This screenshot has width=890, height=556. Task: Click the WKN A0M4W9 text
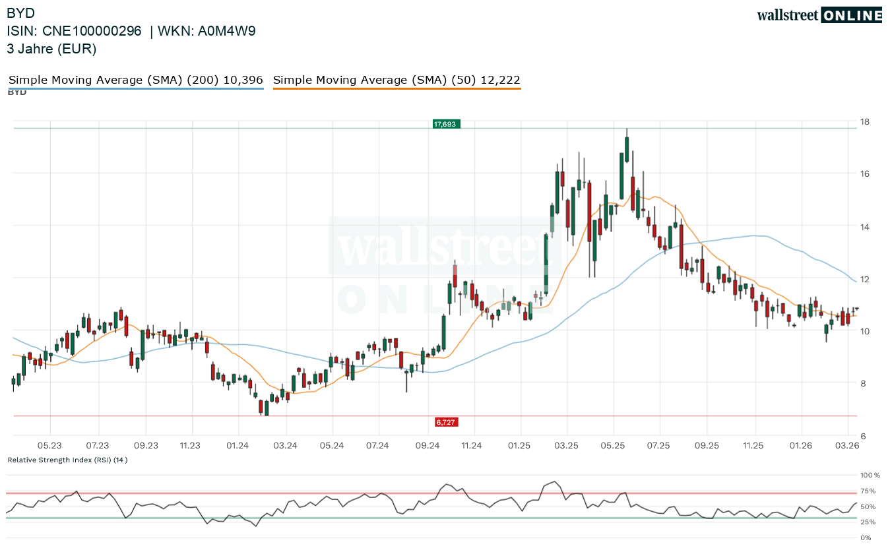click(205, 31)
